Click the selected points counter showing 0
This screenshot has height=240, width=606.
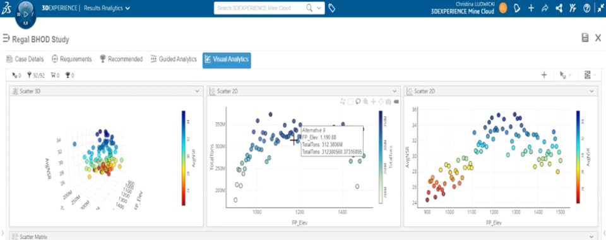coord(16,75)
